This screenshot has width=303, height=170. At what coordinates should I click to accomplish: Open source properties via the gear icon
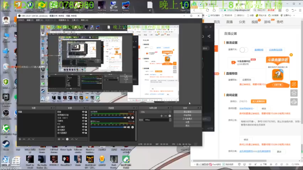click(x=67, y=139)
